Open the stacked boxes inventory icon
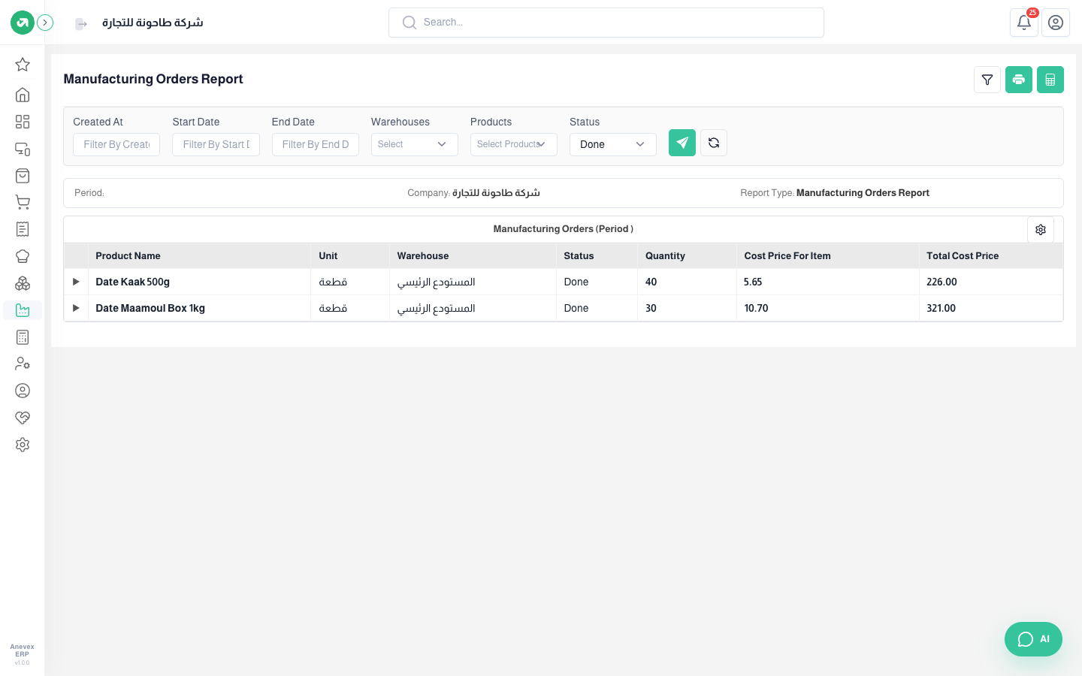This screenshot has width=1082, height=676. 23,283
